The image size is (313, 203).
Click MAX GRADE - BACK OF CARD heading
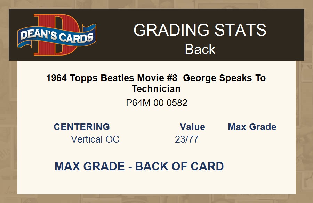pos(139,167)
